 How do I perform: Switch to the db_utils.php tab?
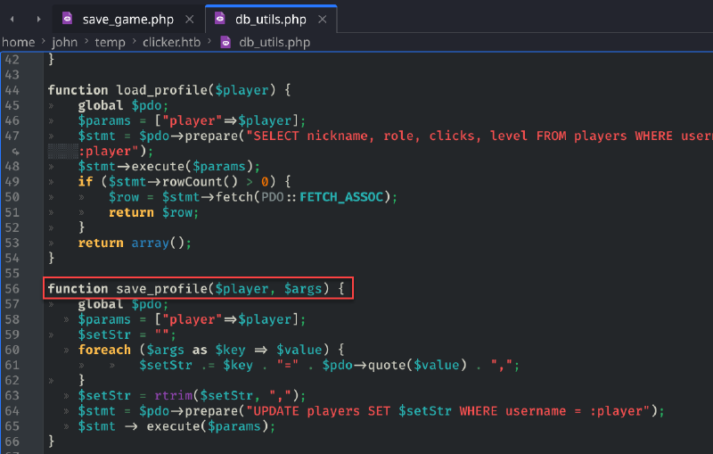(x=271, y=20)
